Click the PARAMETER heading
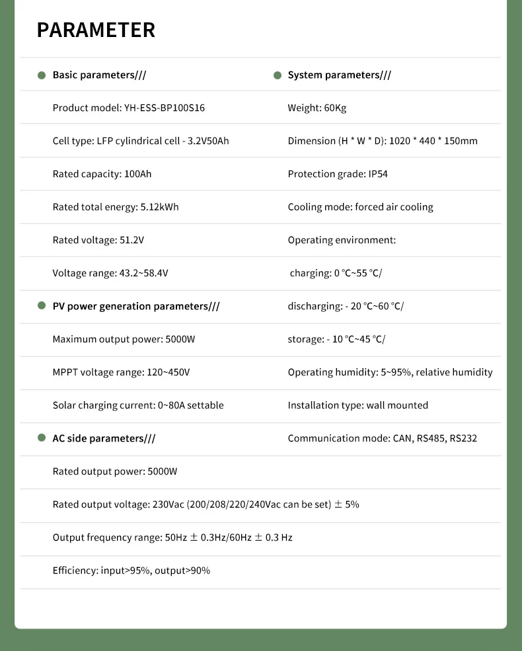Viewport: 522px width, 651px height. (96, 30)
